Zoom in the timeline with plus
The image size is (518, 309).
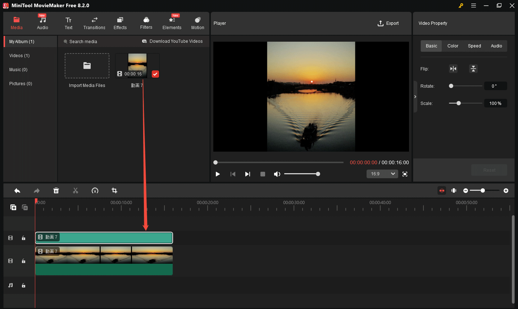click(506, 191)
